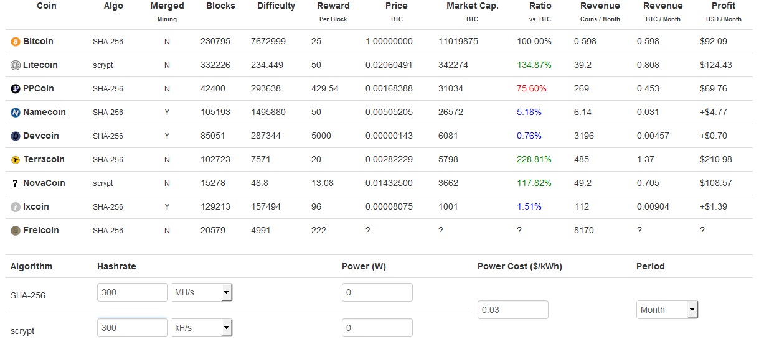Select Bitcoin's $92.09 profit value
The height and width of the screenshot is (347, 759).
[714, 41]
